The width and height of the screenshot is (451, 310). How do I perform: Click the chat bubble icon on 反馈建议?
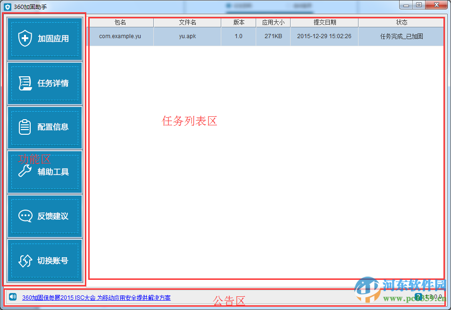coord(25,216)
